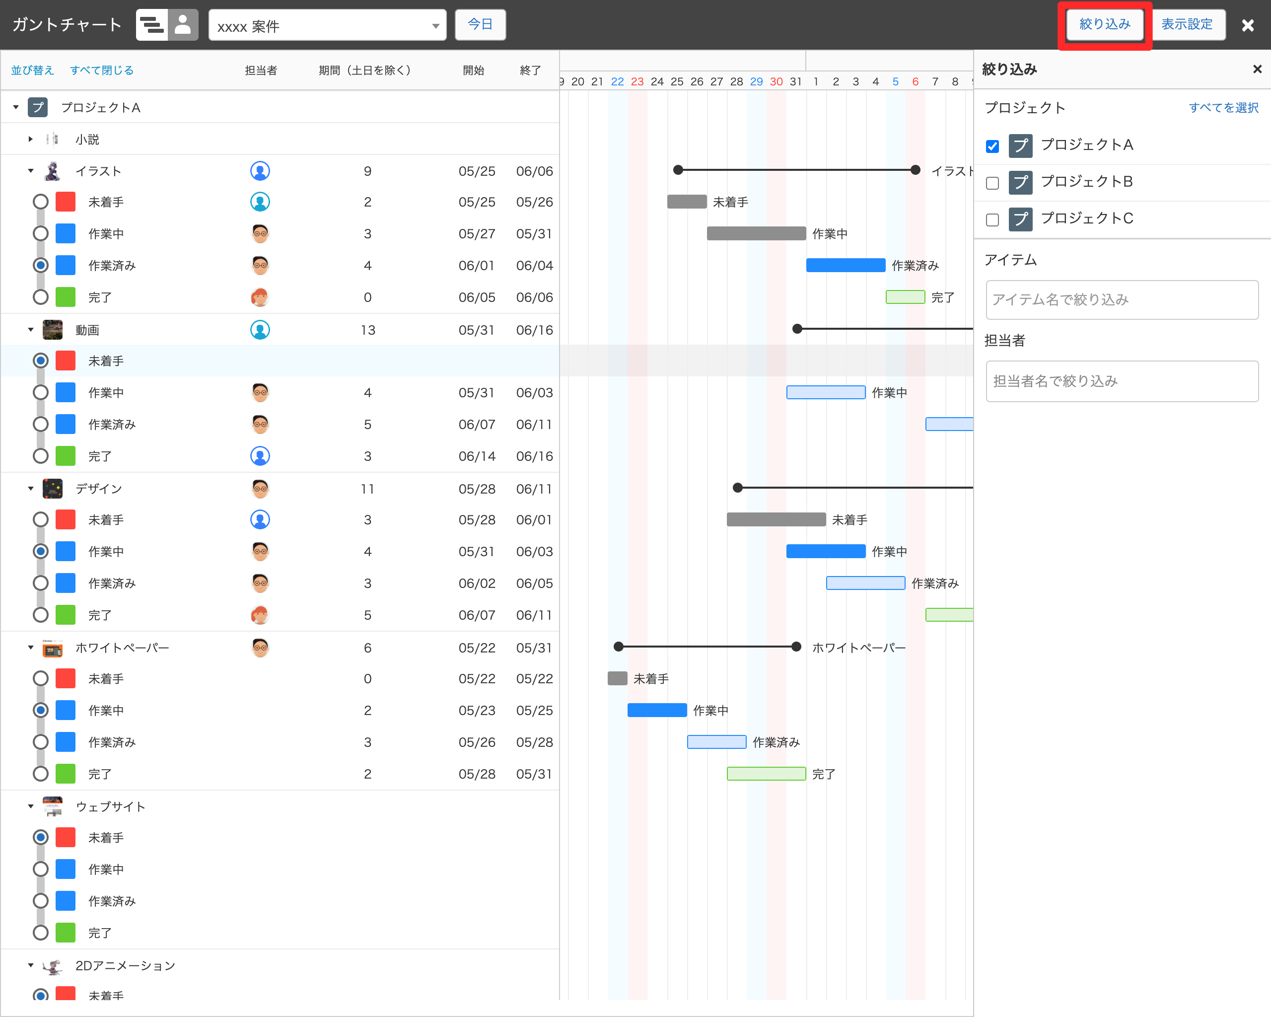Click the red-haired avatar on イラスト 完了 row
This screenshot has height=1017, width=1271.
pos(260,297)
